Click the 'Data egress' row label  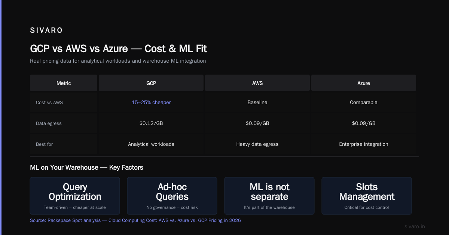[x=49, y=123]
